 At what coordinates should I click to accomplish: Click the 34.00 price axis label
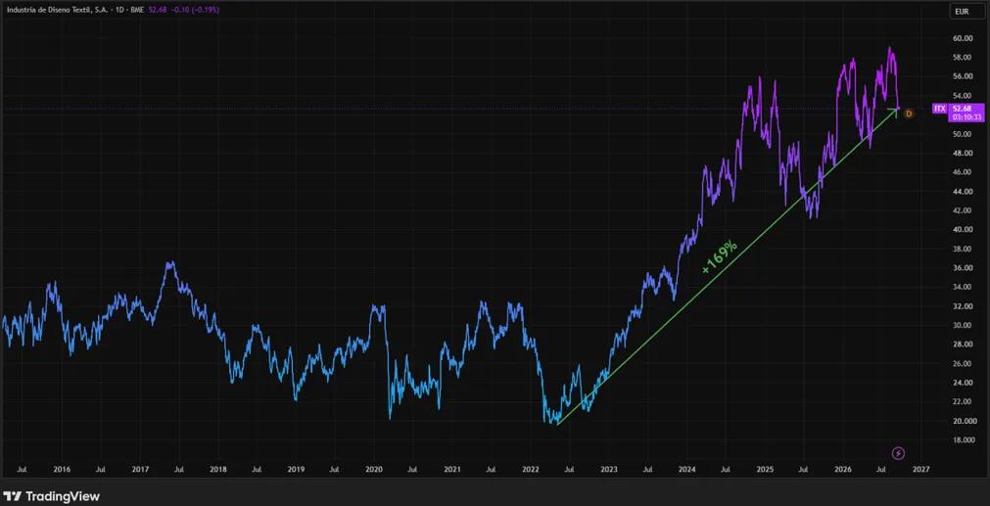[963, 287]
